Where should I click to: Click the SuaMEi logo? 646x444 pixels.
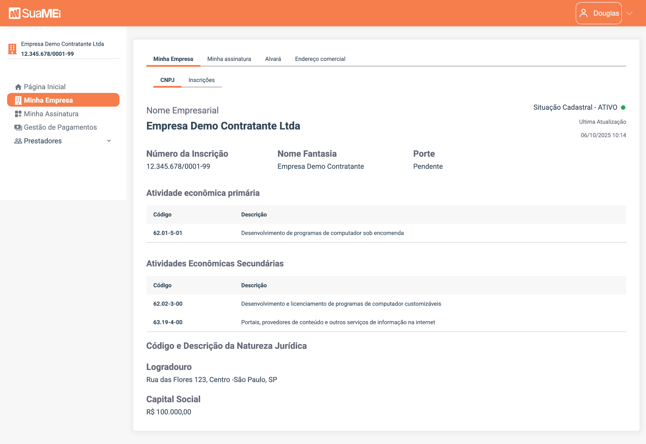coord(35,13)
